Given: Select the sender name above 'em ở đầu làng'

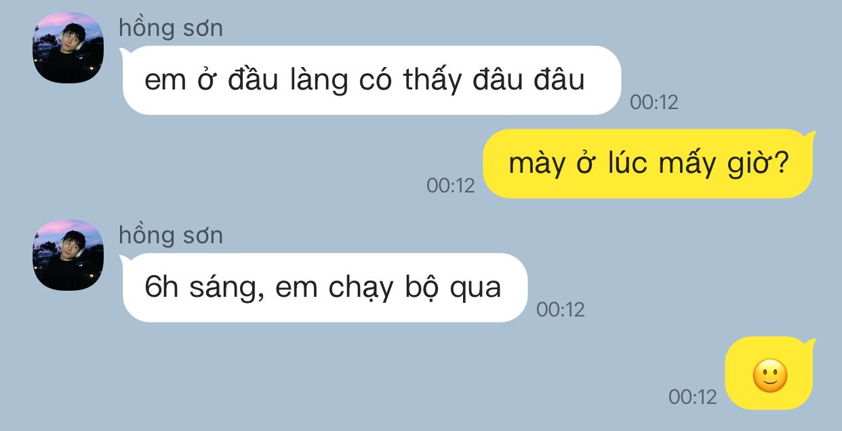Looking at the screenshot, I should [171, 28].
